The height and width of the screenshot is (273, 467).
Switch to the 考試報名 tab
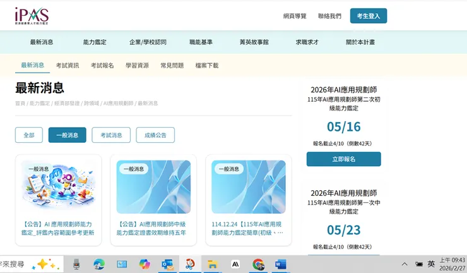[x=102, y=65]
